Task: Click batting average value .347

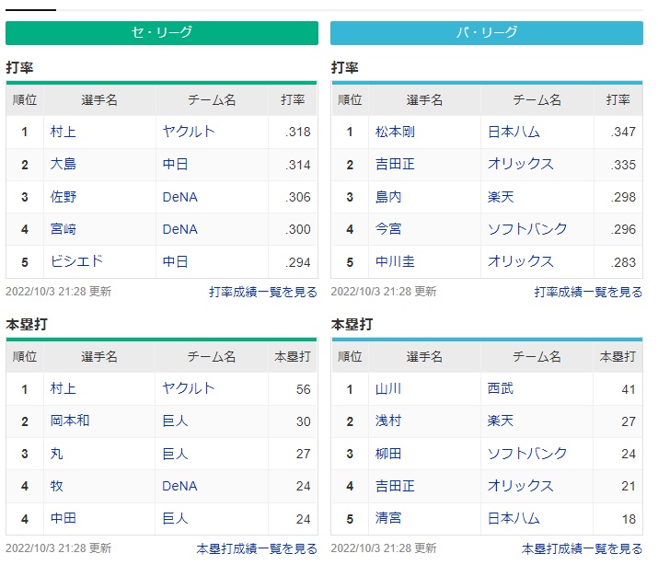Action: click(x=623, y=132)
